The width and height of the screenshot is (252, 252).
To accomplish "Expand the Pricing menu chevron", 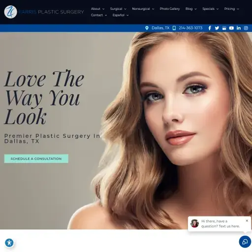I will tap(238, 9).
